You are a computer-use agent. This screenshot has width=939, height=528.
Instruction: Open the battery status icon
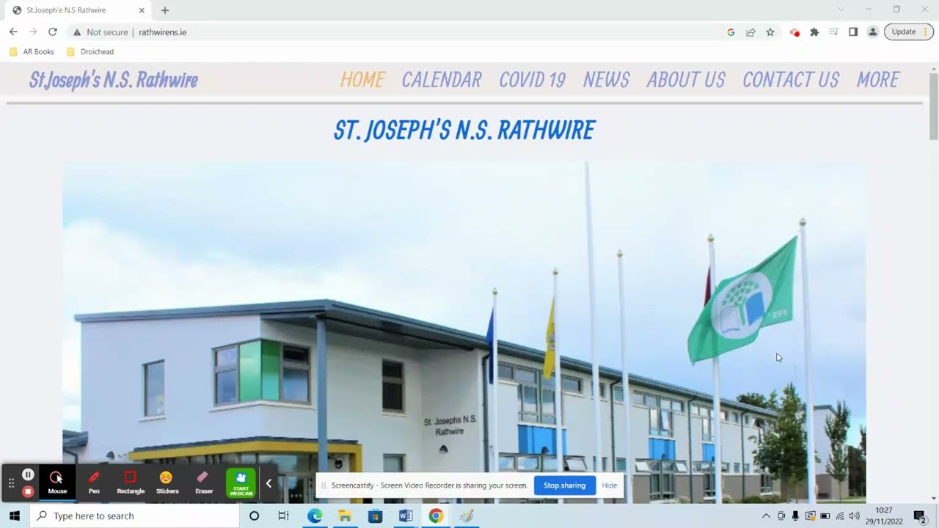(x=825, y=516)
